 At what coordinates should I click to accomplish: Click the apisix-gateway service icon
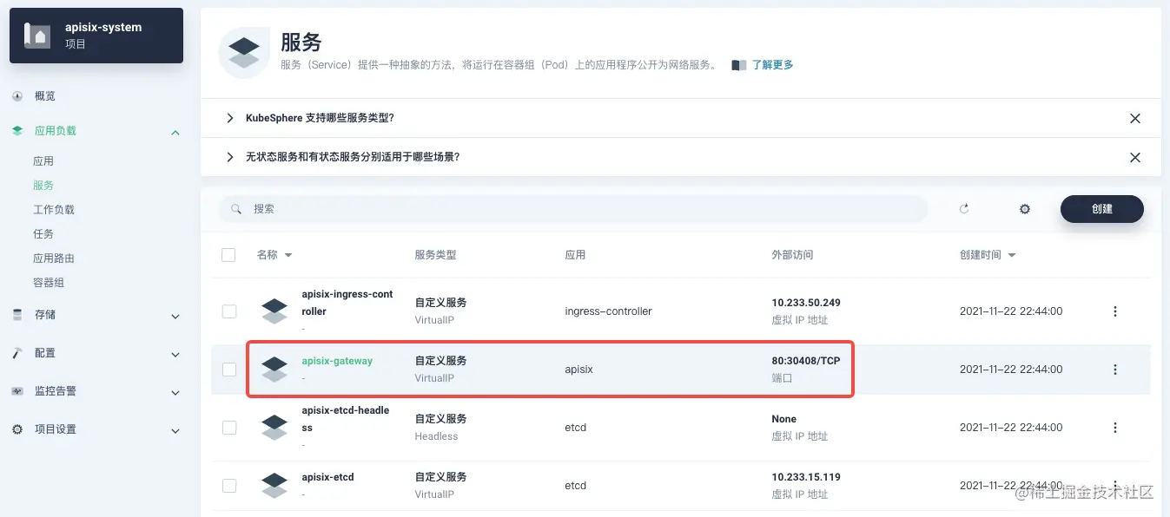pos(274,370)
